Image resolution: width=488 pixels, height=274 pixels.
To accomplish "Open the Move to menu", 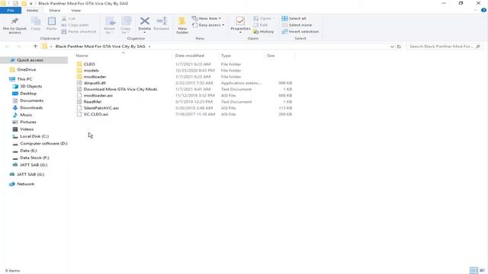I will point(110,25).
